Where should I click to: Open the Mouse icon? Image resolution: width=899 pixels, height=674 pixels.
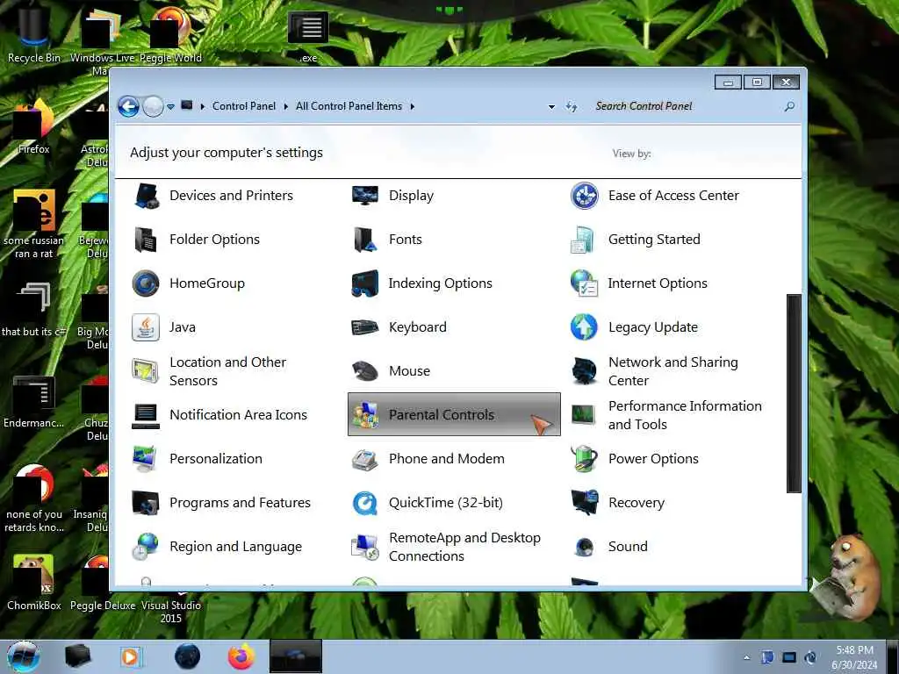(365, 371)
